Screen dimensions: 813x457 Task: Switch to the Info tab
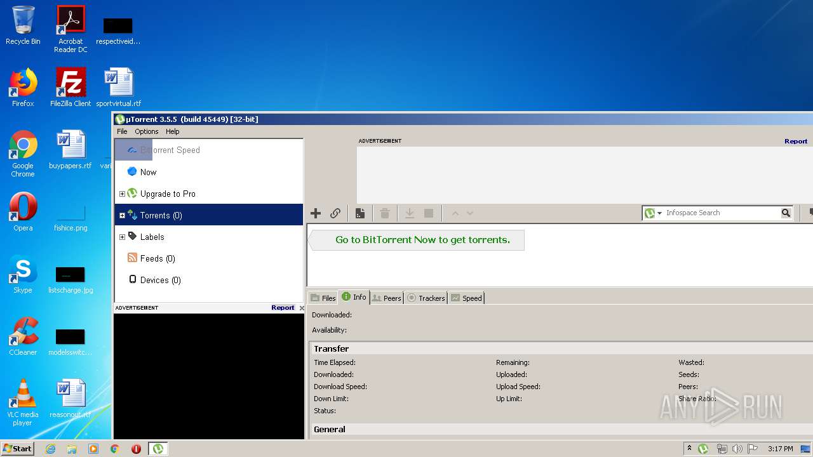tap(354, 296)
